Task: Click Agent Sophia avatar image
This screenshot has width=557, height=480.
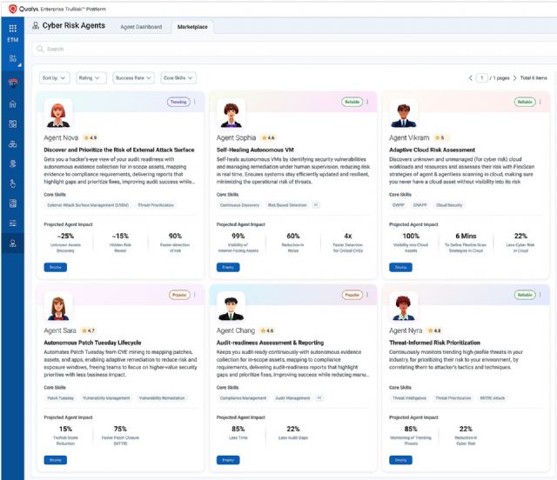Action: pyautogui.click(x=231, y=114)
